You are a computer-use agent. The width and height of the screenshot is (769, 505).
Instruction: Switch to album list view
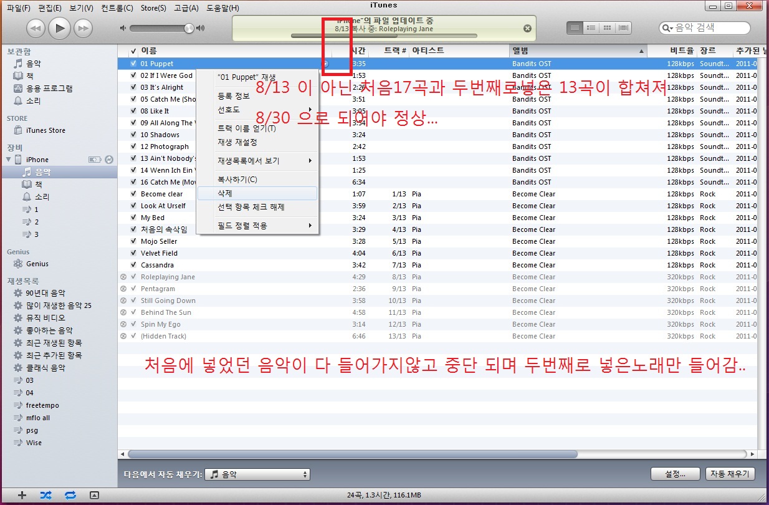[591, 28]
